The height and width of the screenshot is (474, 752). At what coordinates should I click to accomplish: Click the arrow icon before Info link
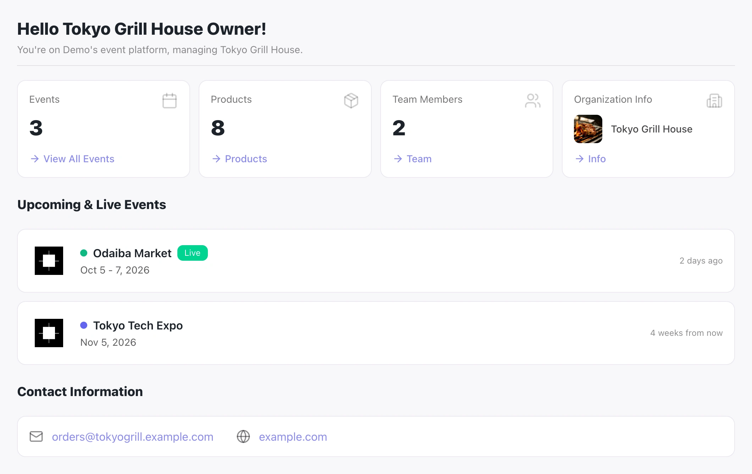580,159
